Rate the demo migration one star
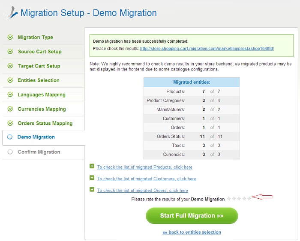 [228, 199]
